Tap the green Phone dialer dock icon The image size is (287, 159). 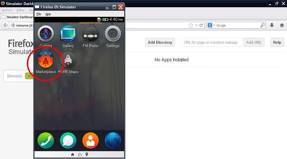pos(45,140)
